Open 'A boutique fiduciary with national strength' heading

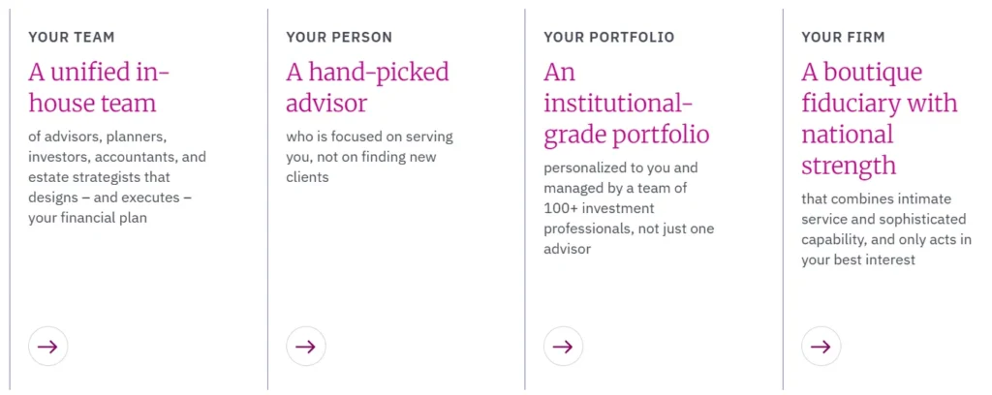[x=879, y=118]
